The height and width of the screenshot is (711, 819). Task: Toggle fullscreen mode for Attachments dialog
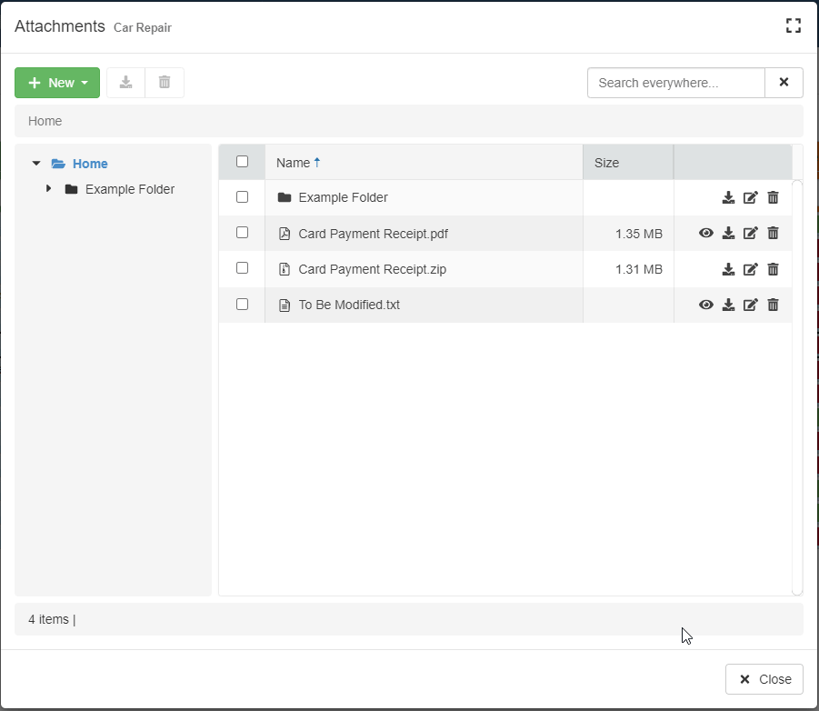[793, 25]
